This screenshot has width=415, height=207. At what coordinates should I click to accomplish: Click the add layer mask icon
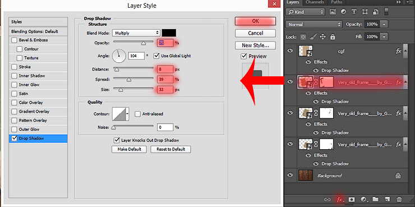[352, 199]
